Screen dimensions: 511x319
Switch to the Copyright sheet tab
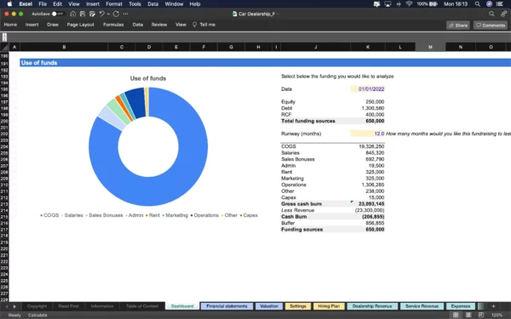[x=37, y=306]
